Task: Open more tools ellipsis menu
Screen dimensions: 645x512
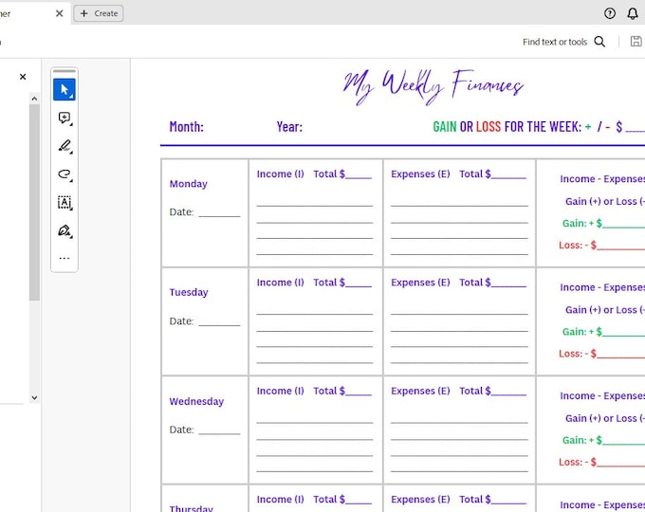Action: (64, 258)
